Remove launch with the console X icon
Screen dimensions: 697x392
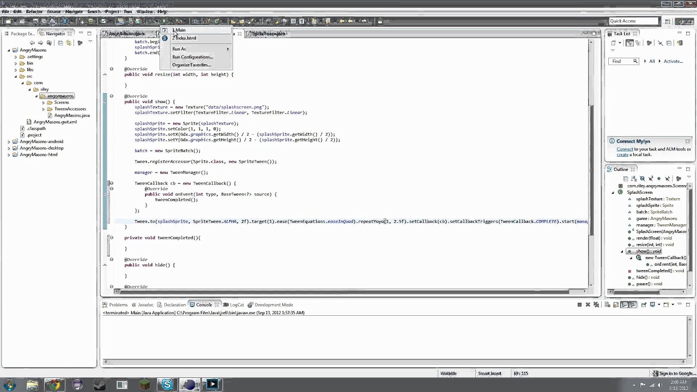[588, 304]
